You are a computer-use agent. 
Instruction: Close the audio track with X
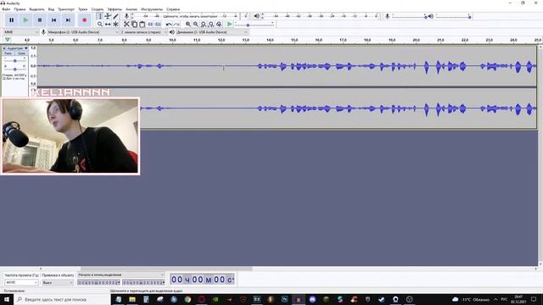[x=4, y=48]
